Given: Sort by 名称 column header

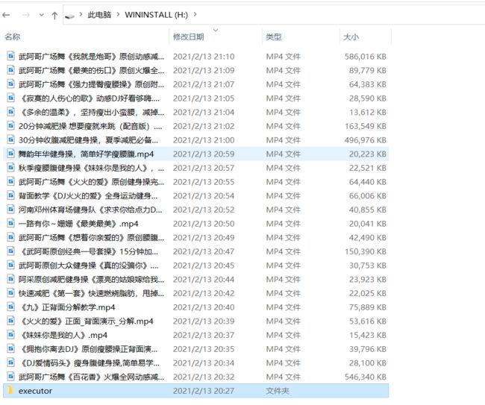Looking at the screenshot, I should [x=13, y=37].
